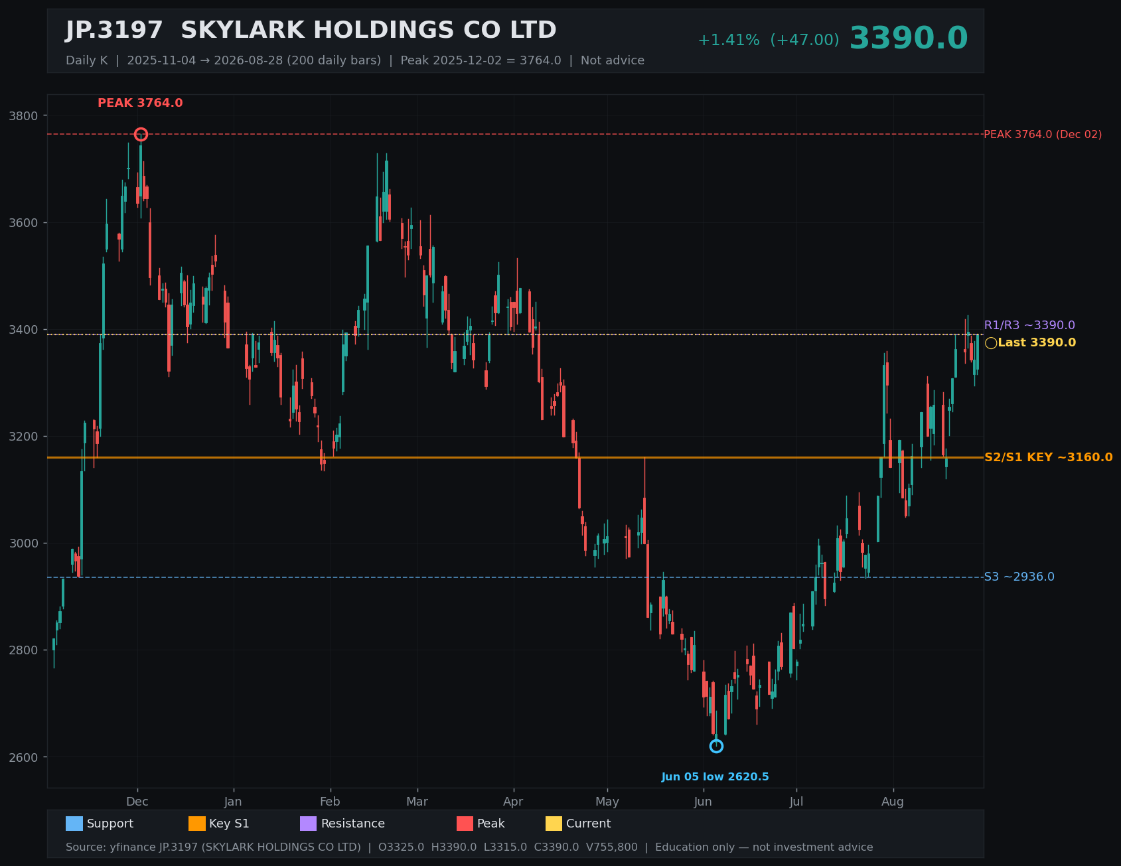Click the blue Jun 05 low circle marker
The height and width of the screenshot is (866, 1121).
click(x=716, y=747)
